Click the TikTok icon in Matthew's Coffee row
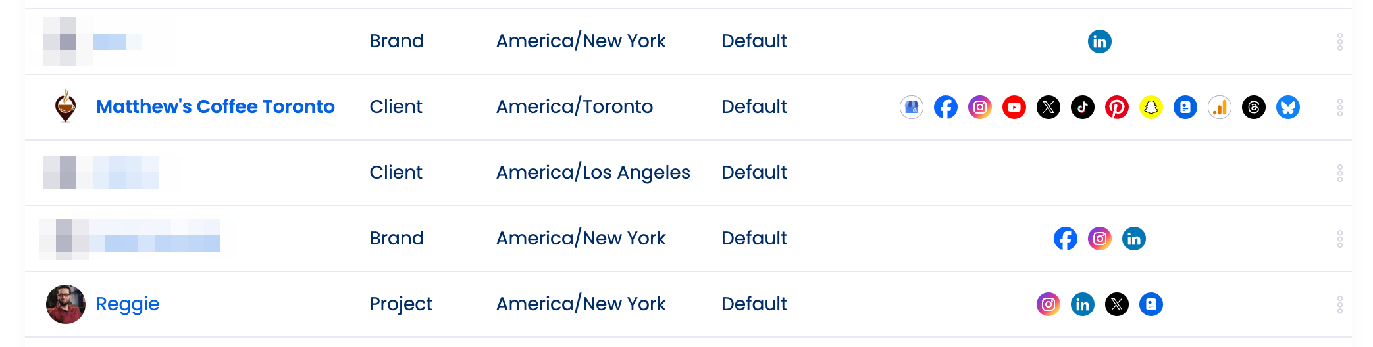 tap(1083, 107)
